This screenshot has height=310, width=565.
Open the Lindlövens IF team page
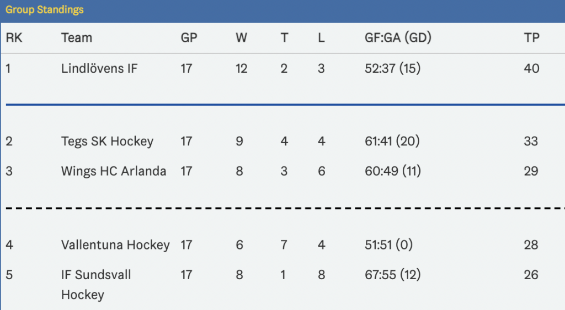pyautogui.click(x=99, y=68)
